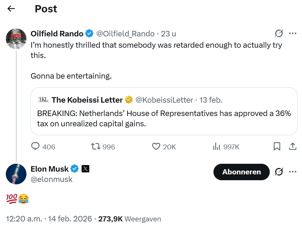Open @KobeissiLetter's profile
The width and height of the screenshot is (302, 230).
point(164,100)
